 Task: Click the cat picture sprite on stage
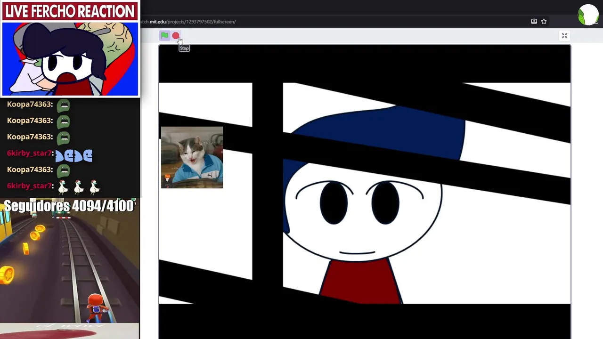192,157
